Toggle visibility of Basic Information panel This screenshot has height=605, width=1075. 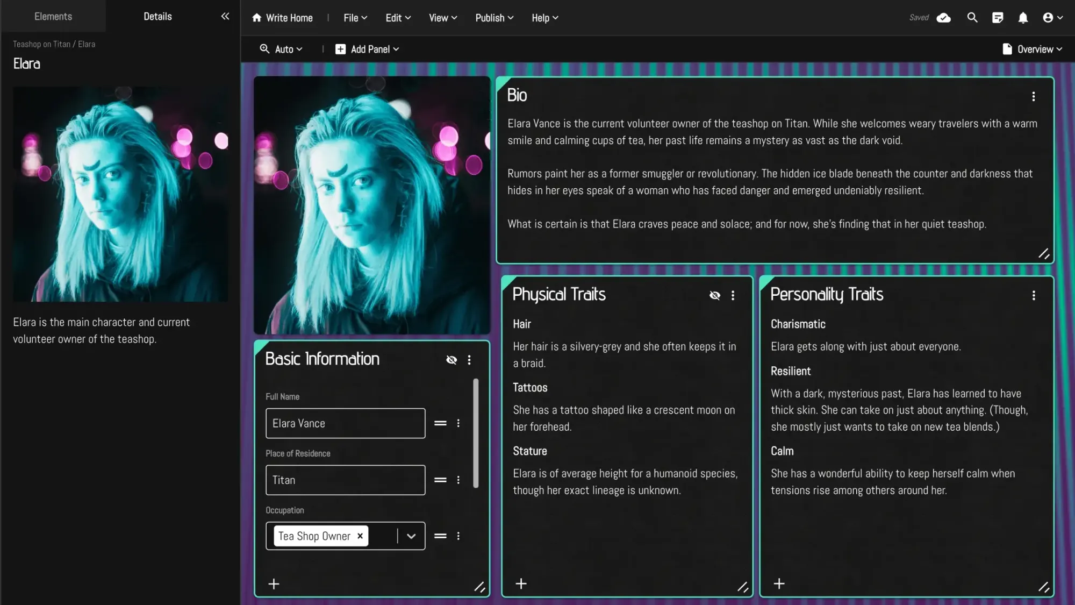[x=451, y=360]
